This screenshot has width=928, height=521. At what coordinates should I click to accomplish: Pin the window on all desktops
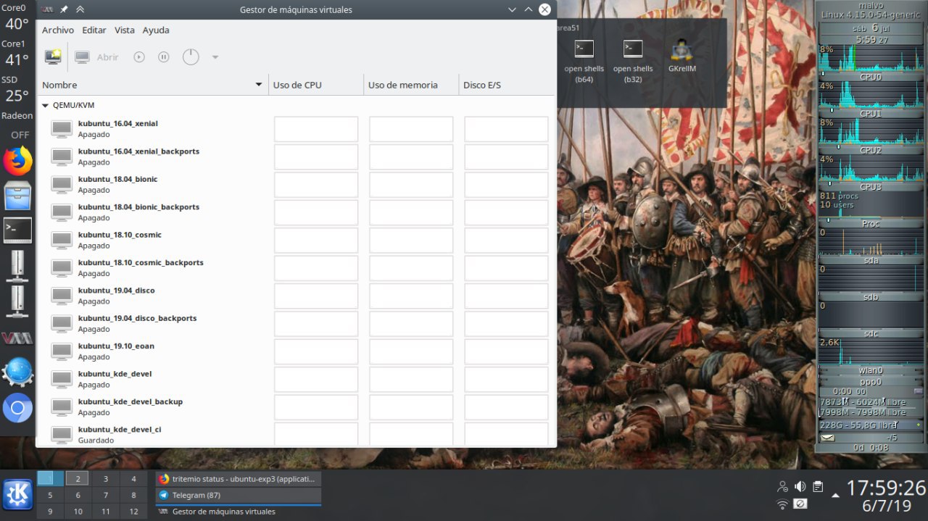(x=64, y=9)
